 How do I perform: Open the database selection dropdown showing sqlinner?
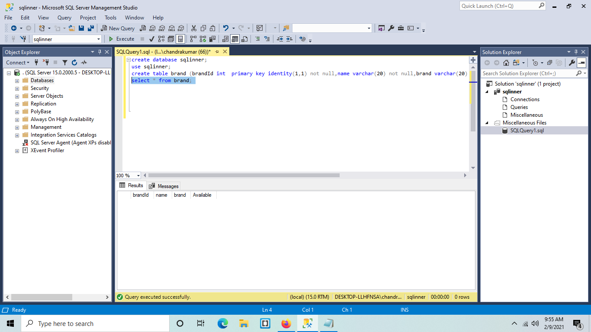coord(98,39)
